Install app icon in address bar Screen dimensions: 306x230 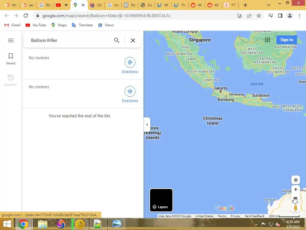pyautogui.click(x=240, y=16)
